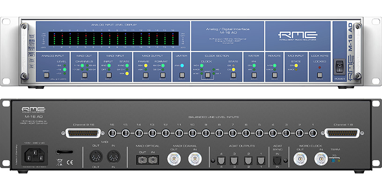Push the MADI Out Channels select button

click(x=84, y=75)
